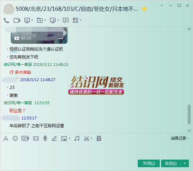Image resolution: width=193 pixels, height=171 pixels.
Task: Click the message 年后辞职了 之前干互联网运营
Action: 37,126
